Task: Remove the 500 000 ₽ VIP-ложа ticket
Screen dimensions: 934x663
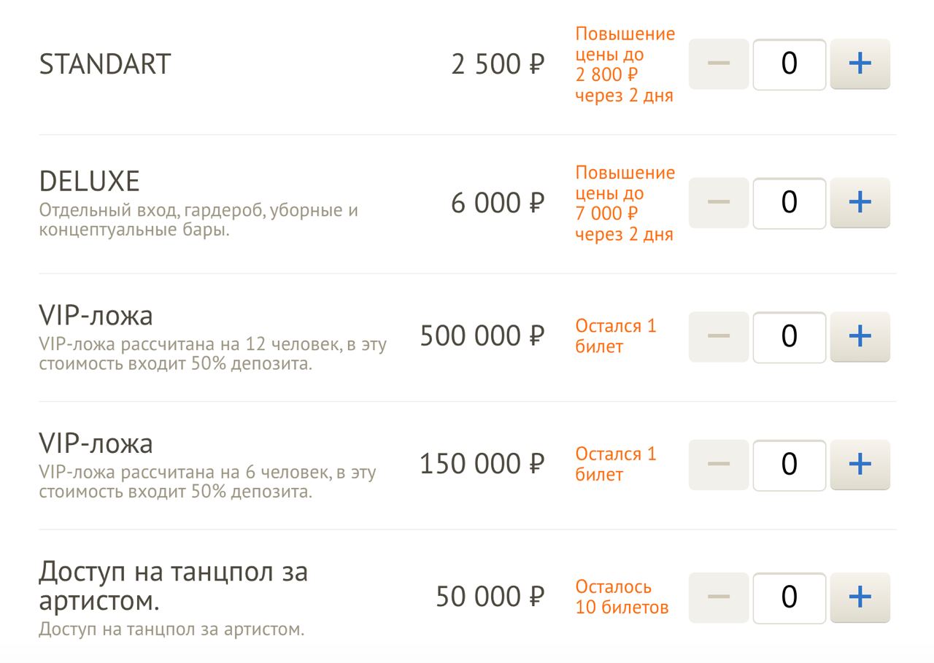Action: pos(719,337)
